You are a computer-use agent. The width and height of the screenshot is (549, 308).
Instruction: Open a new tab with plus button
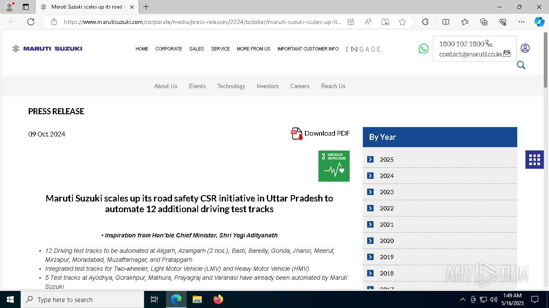146,7
